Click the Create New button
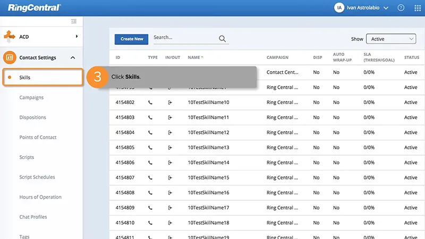The image size is (425, 239). [131, 39]
